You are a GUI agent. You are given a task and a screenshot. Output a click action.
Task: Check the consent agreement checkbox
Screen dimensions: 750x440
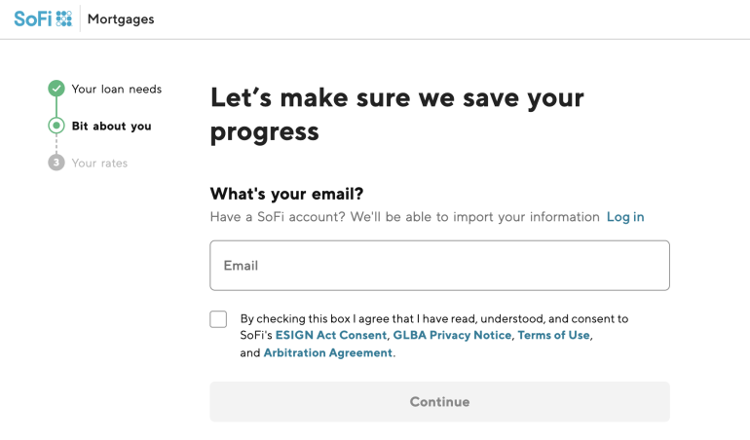(218, 319)
